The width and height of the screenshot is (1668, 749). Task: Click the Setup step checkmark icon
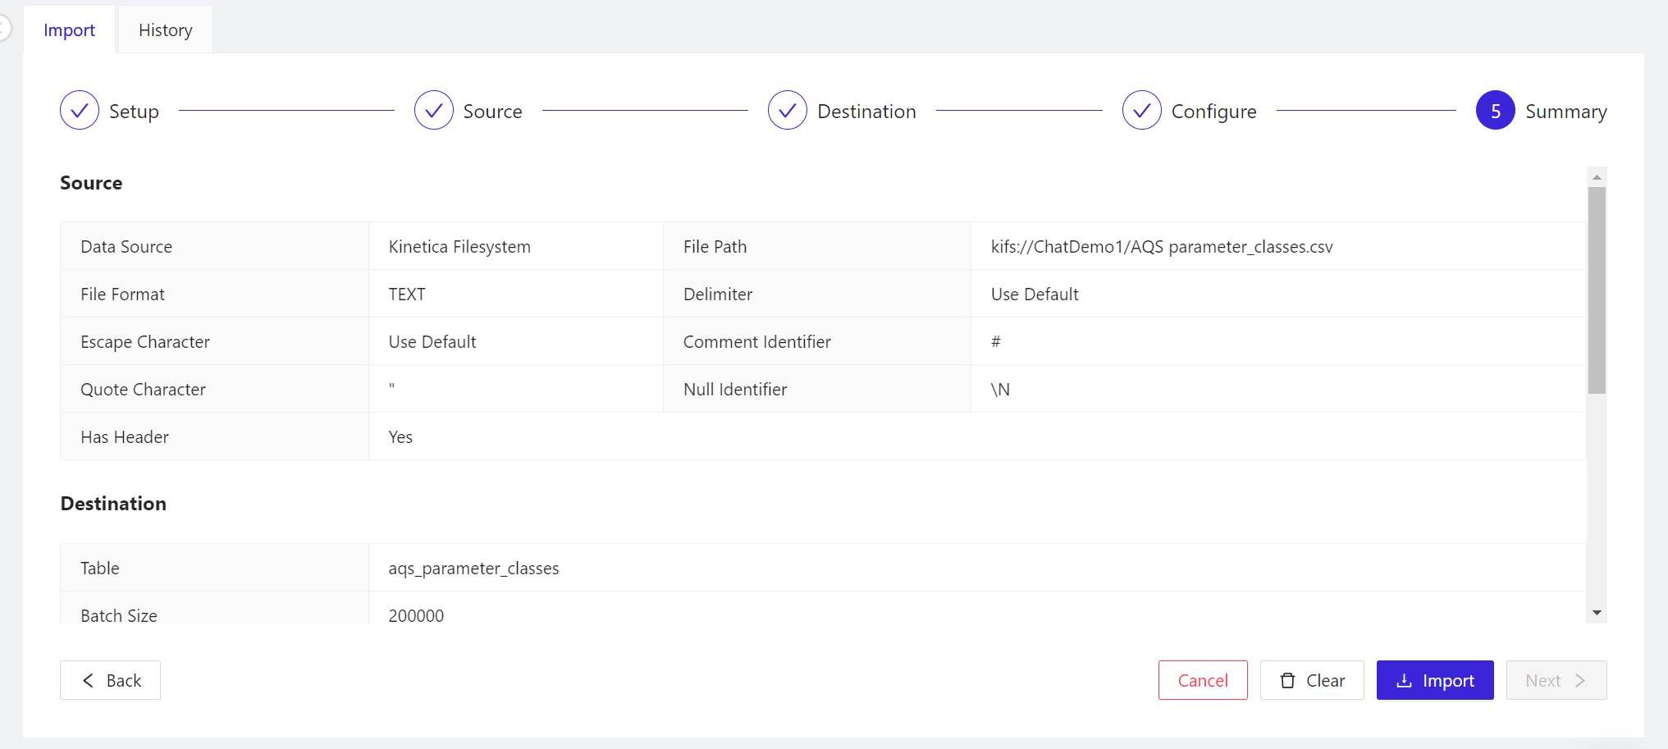80,111
